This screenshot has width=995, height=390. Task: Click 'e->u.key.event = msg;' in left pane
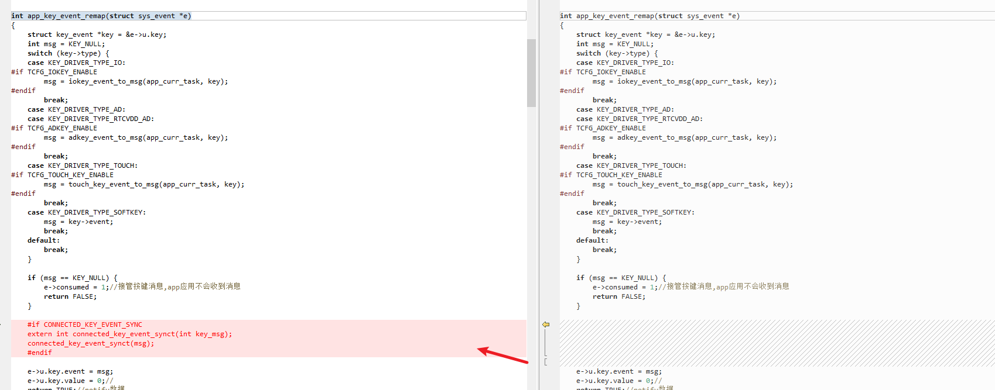(70, 371)
